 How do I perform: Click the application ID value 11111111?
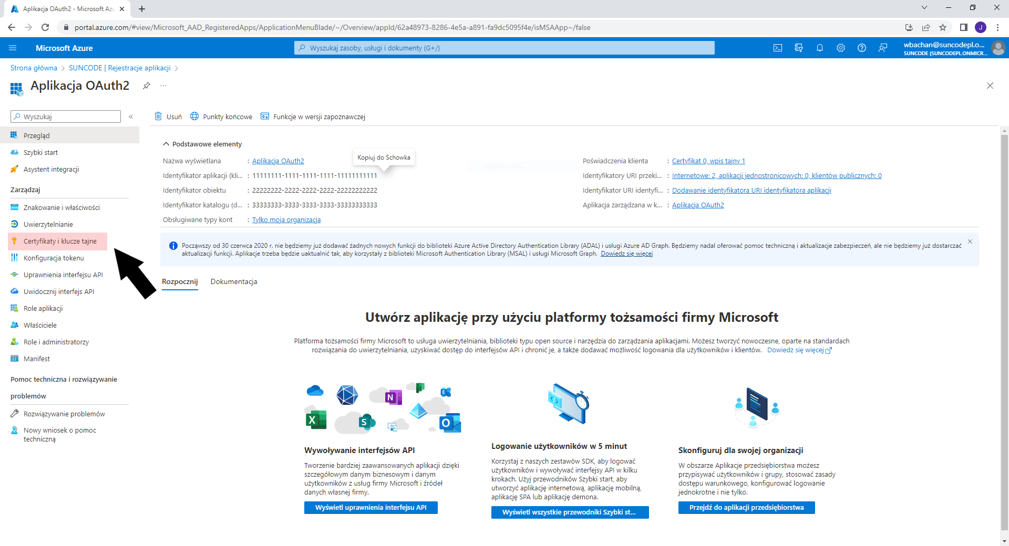pyautogui.click(x=315, y=175)
